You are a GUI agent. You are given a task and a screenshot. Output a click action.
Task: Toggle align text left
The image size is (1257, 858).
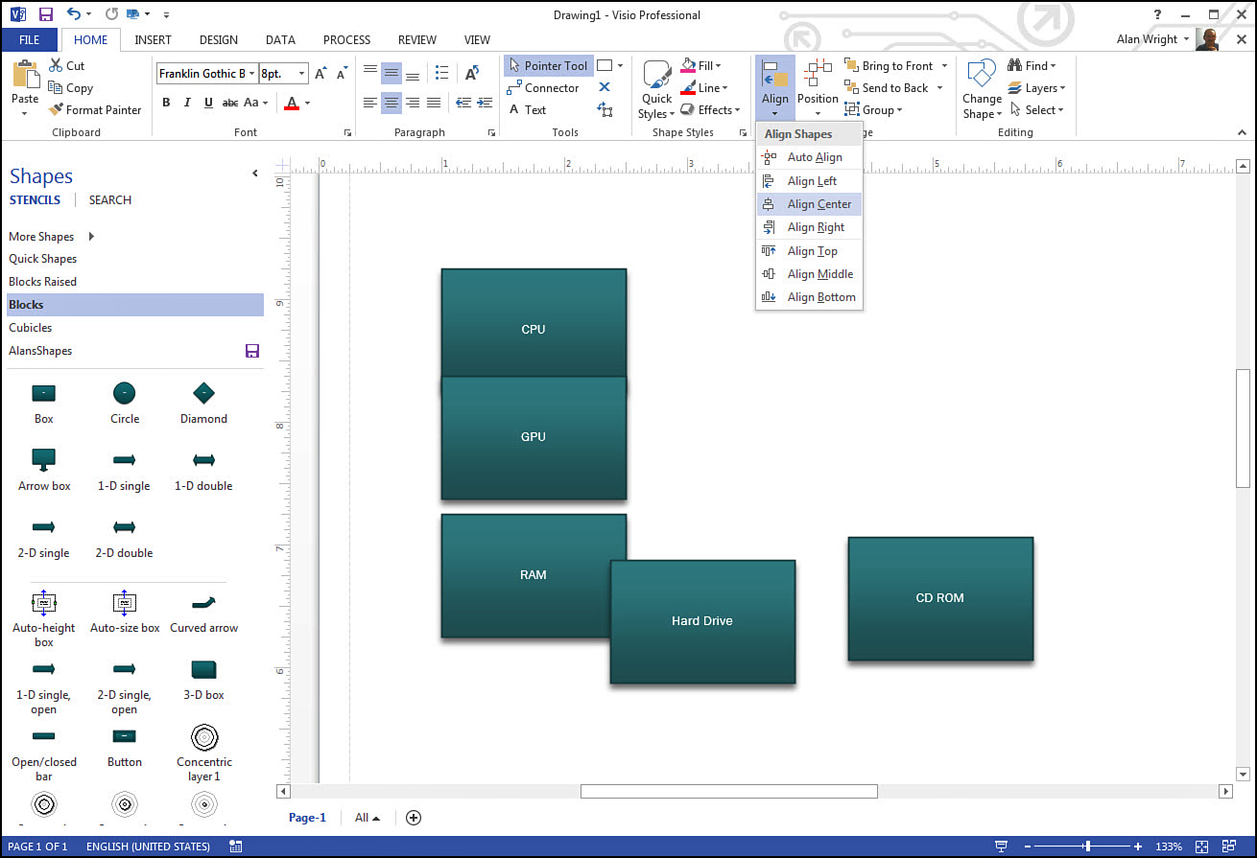(x=370, y=103)
